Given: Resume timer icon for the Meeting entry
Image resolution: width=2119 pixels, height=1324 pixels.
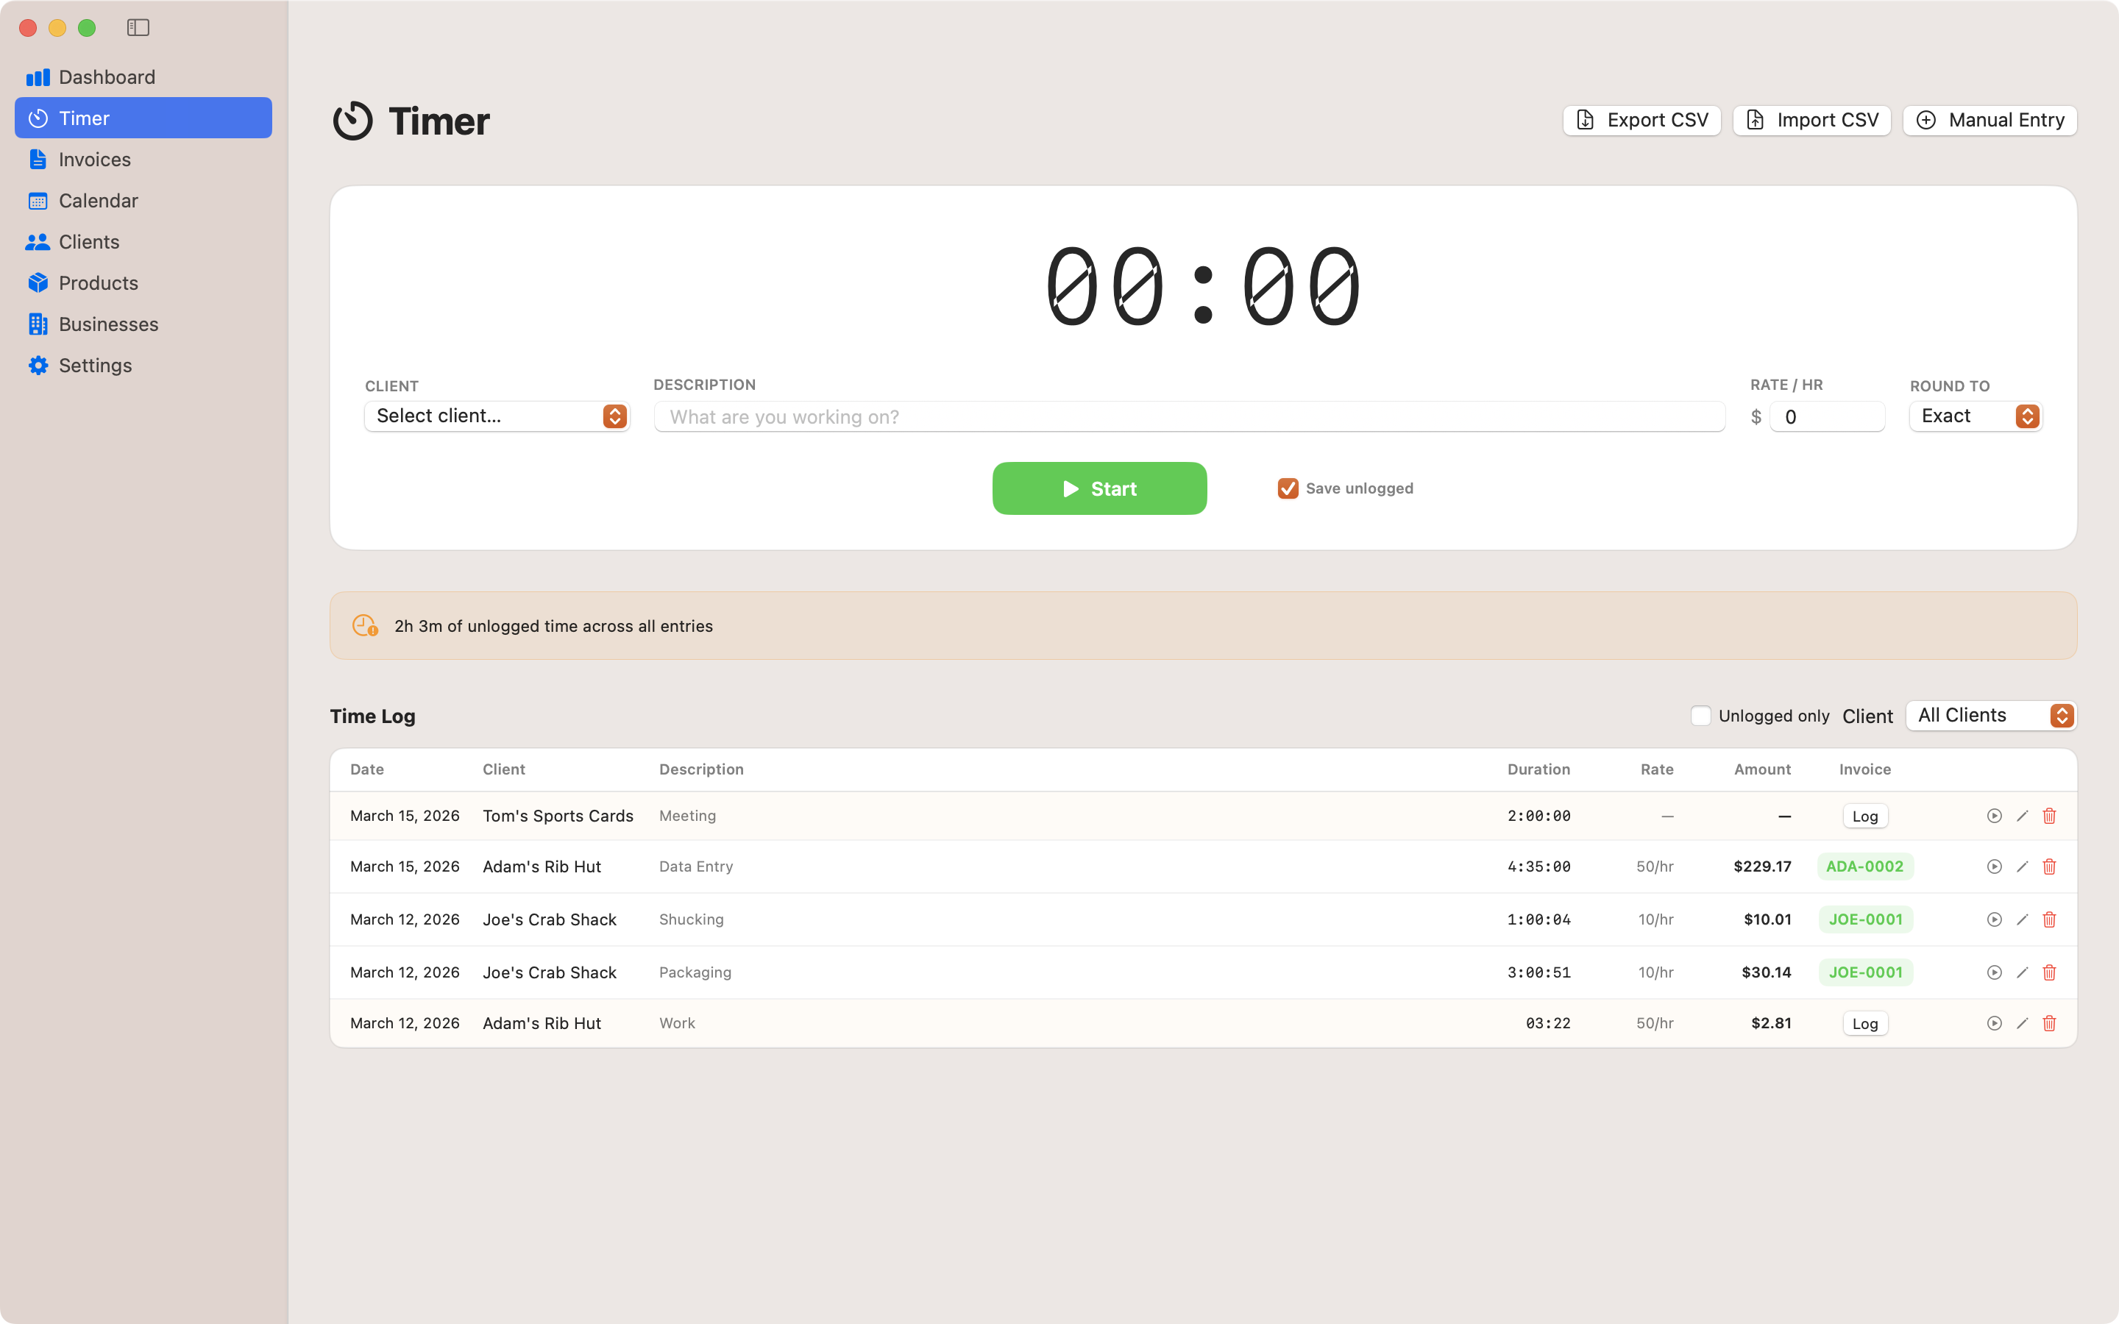Looking at the screenshot, I should coord(1994,816).
